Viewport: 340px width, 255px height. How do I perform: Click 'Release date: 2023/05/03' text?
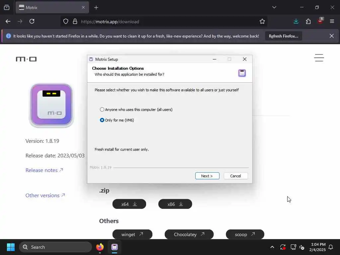click(55, 155)
